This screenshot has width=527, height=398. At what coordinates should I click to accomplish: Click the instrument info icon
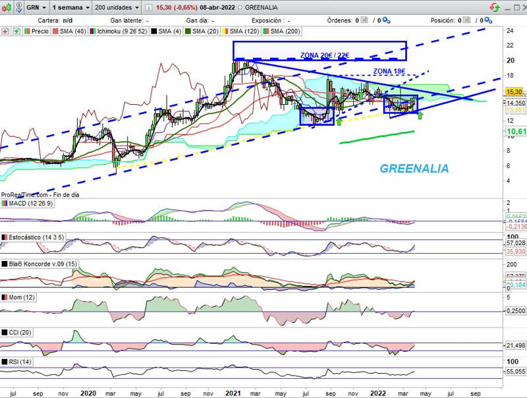click(150, 7)
